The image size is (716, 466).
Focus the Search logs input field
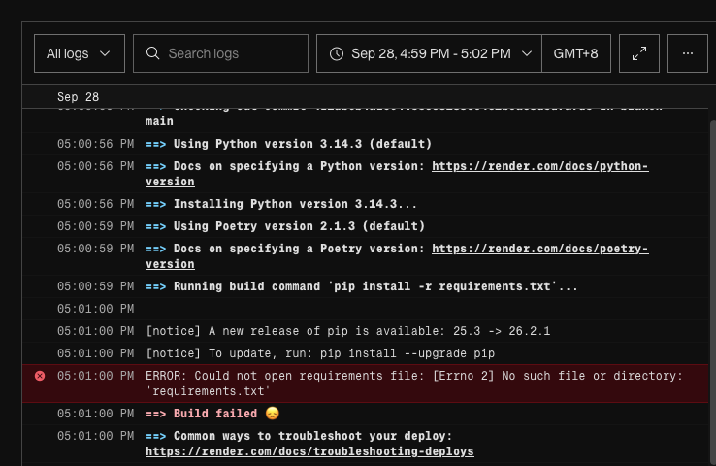click(220, 53)
